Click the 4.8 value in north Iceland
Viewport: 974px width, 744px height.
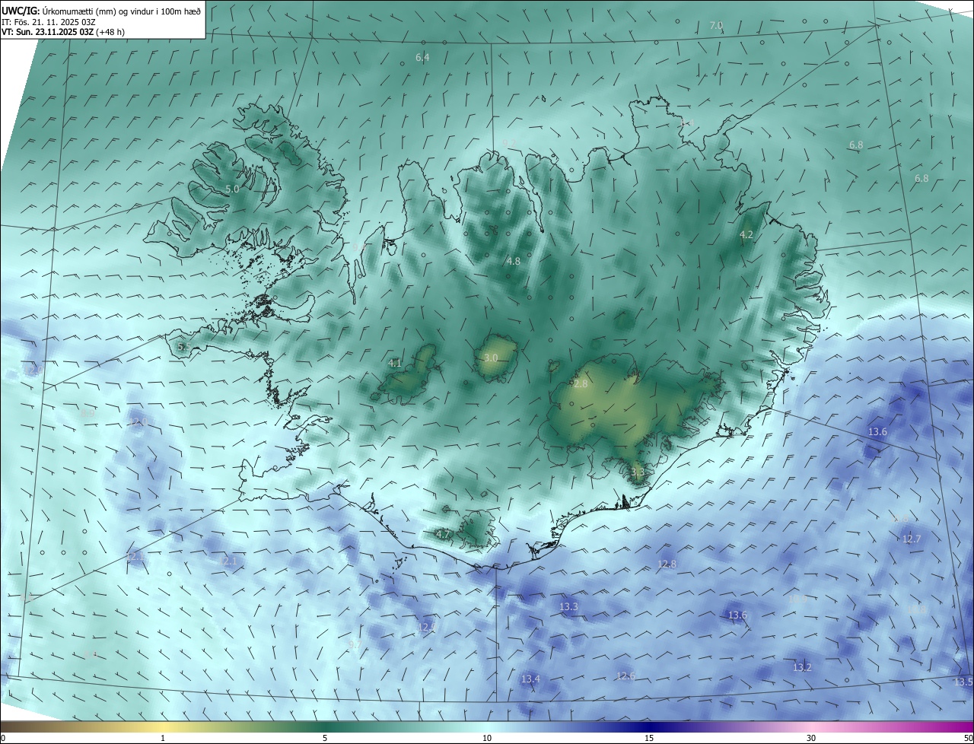click(x=514, y=261)
